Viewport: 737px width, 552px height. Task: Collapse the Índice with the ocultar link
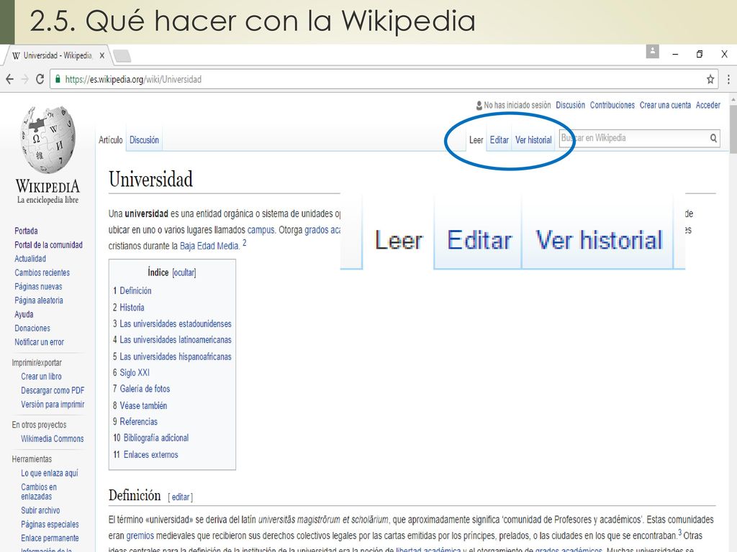coord(184,272)
